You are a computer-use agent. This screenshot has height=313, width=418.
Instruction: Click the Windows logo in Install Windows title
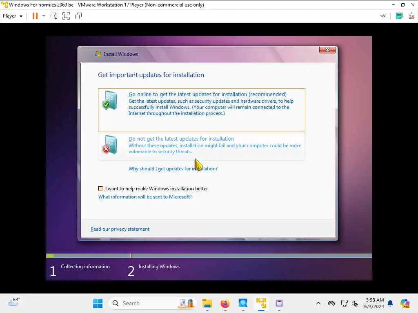tap(98, 54)
